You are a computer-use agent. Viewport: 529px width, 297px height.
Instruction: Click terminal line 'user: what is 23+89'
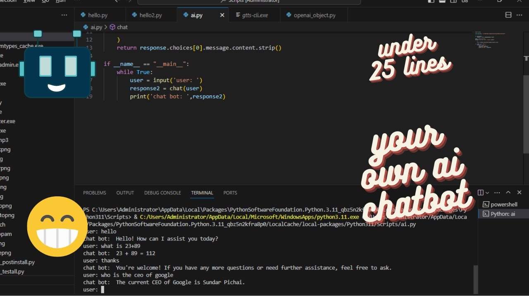[112, 246]
